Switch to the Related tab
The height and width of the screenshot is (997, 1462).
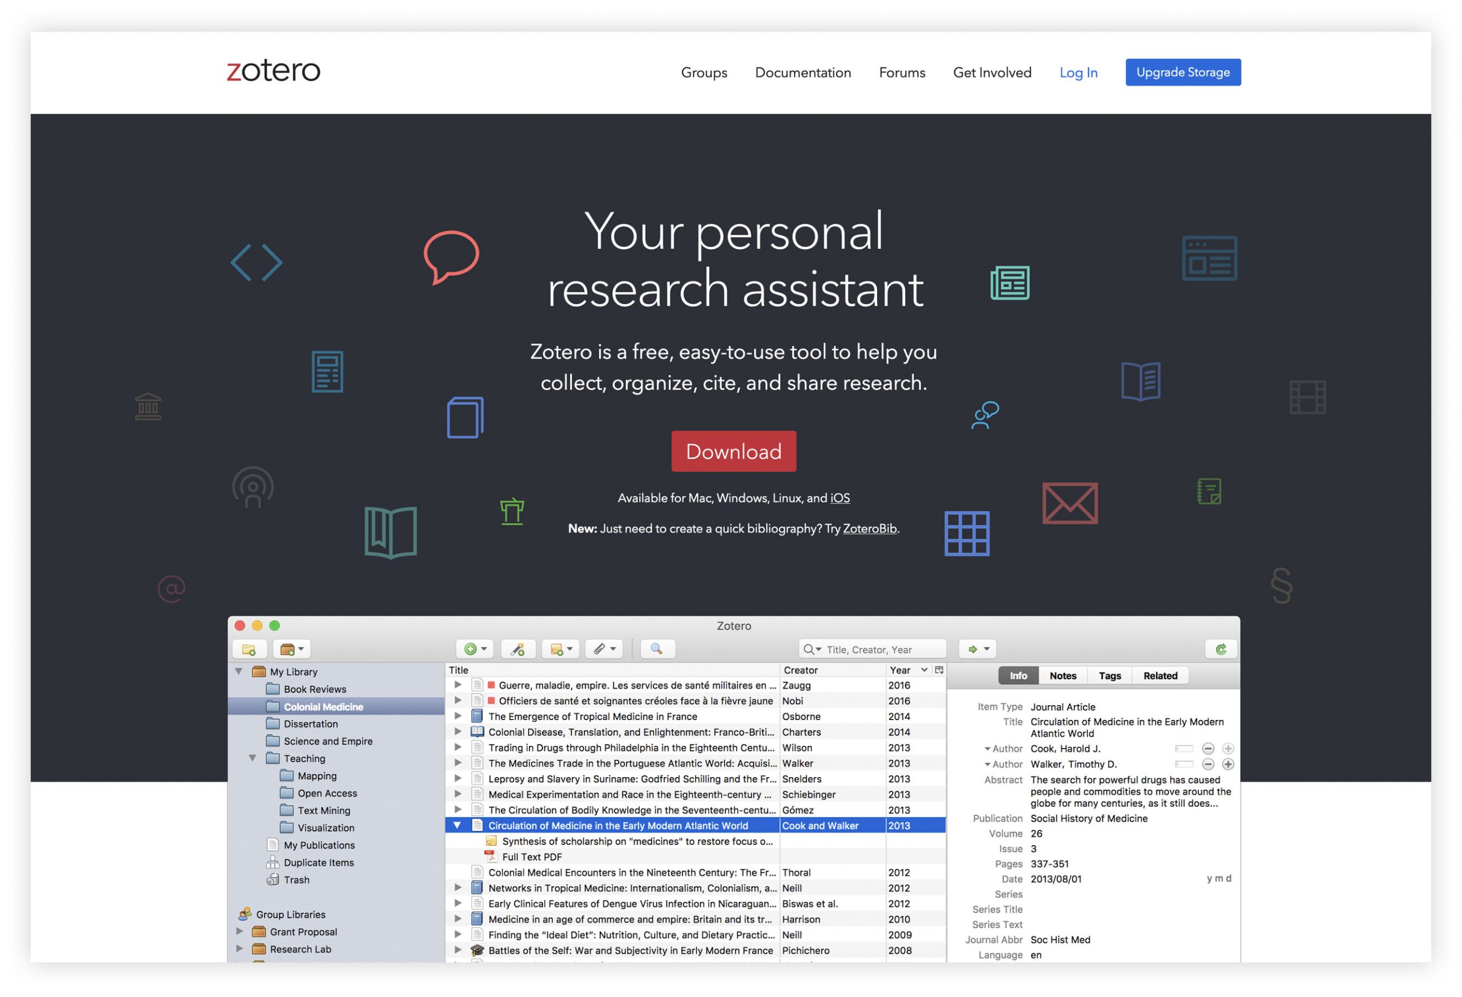coord(1160,676)
